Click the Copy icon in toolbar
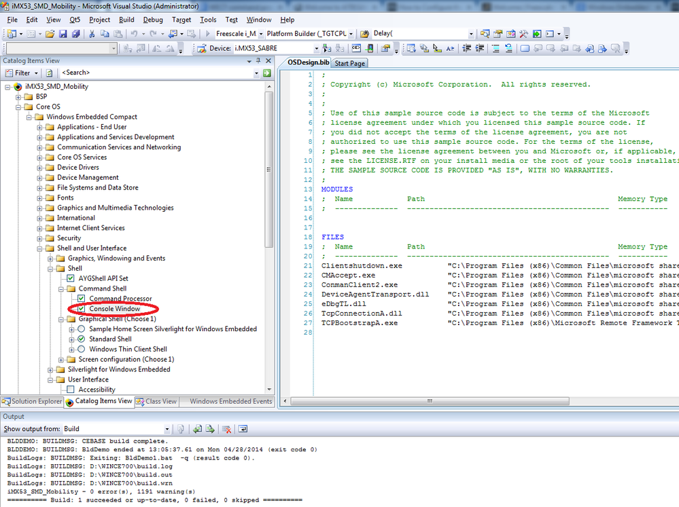The image size is (679, 507). coord(105,34)
